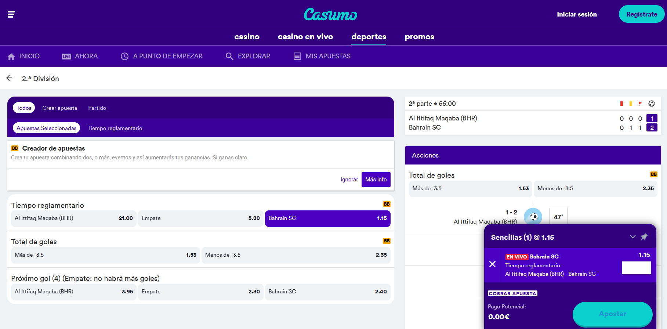The height and width of the screenshot is (329, 667).
Task: Switch to the Crear apuesta tab
Action: [59, 108]
